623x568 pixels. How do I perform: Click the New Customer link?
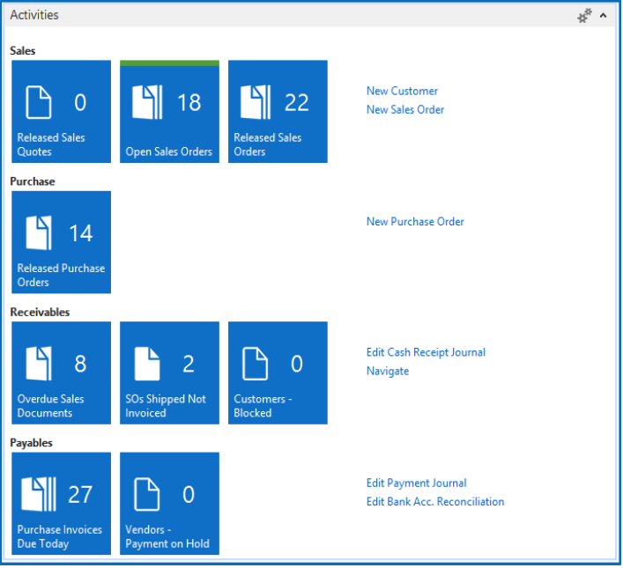[402, 91]
